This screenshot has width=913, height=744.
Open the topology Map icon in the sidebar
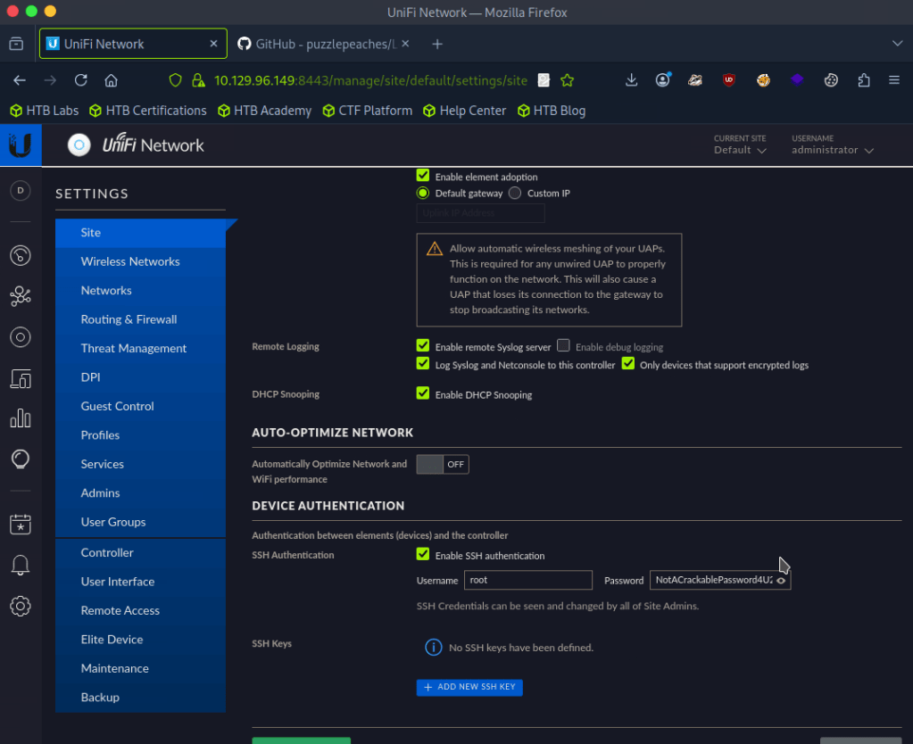[x=20, y=297]
